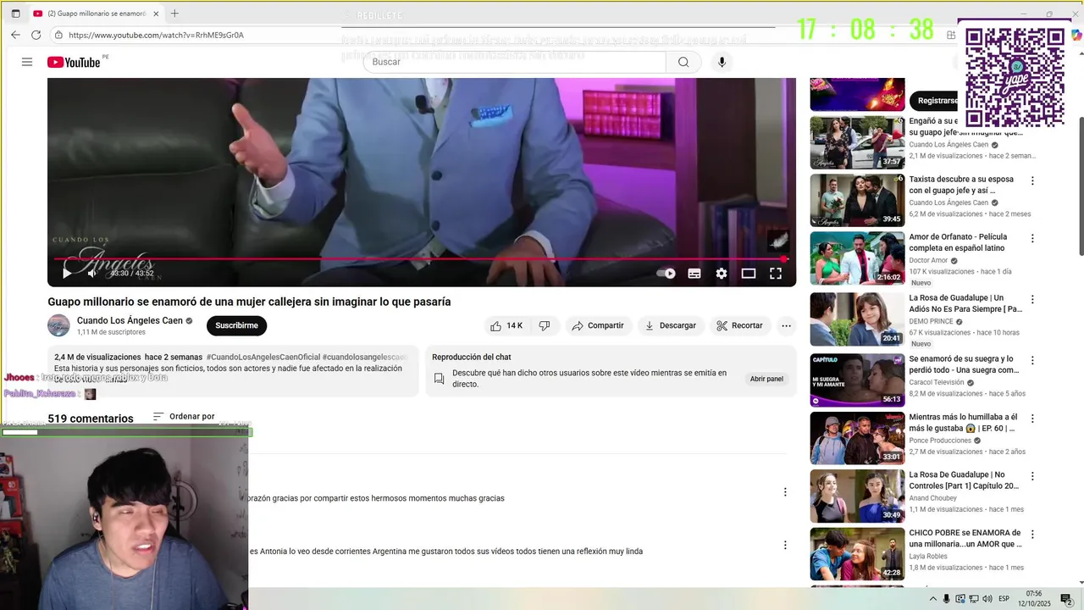1084x610 pixels.
Task: Open Cuando Los Ángeles Caen channel avatar
Action: [58, 325]
